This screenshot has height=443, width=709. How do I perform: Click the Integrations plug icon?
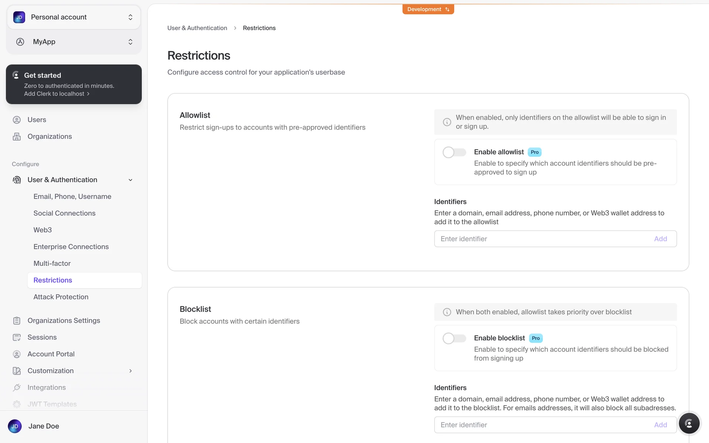coord(17,387)
